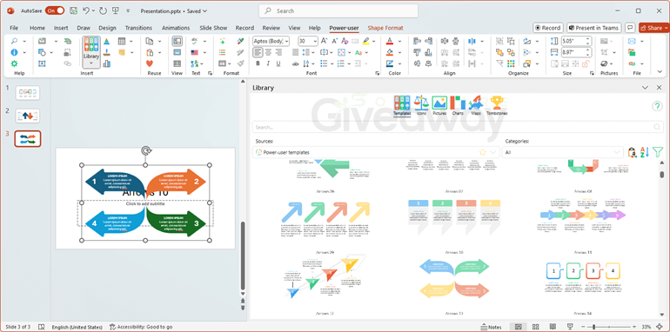This screenshot has width=670, height=332.
Task: Click the Increase Font Size icon
Action: [324, 41]
